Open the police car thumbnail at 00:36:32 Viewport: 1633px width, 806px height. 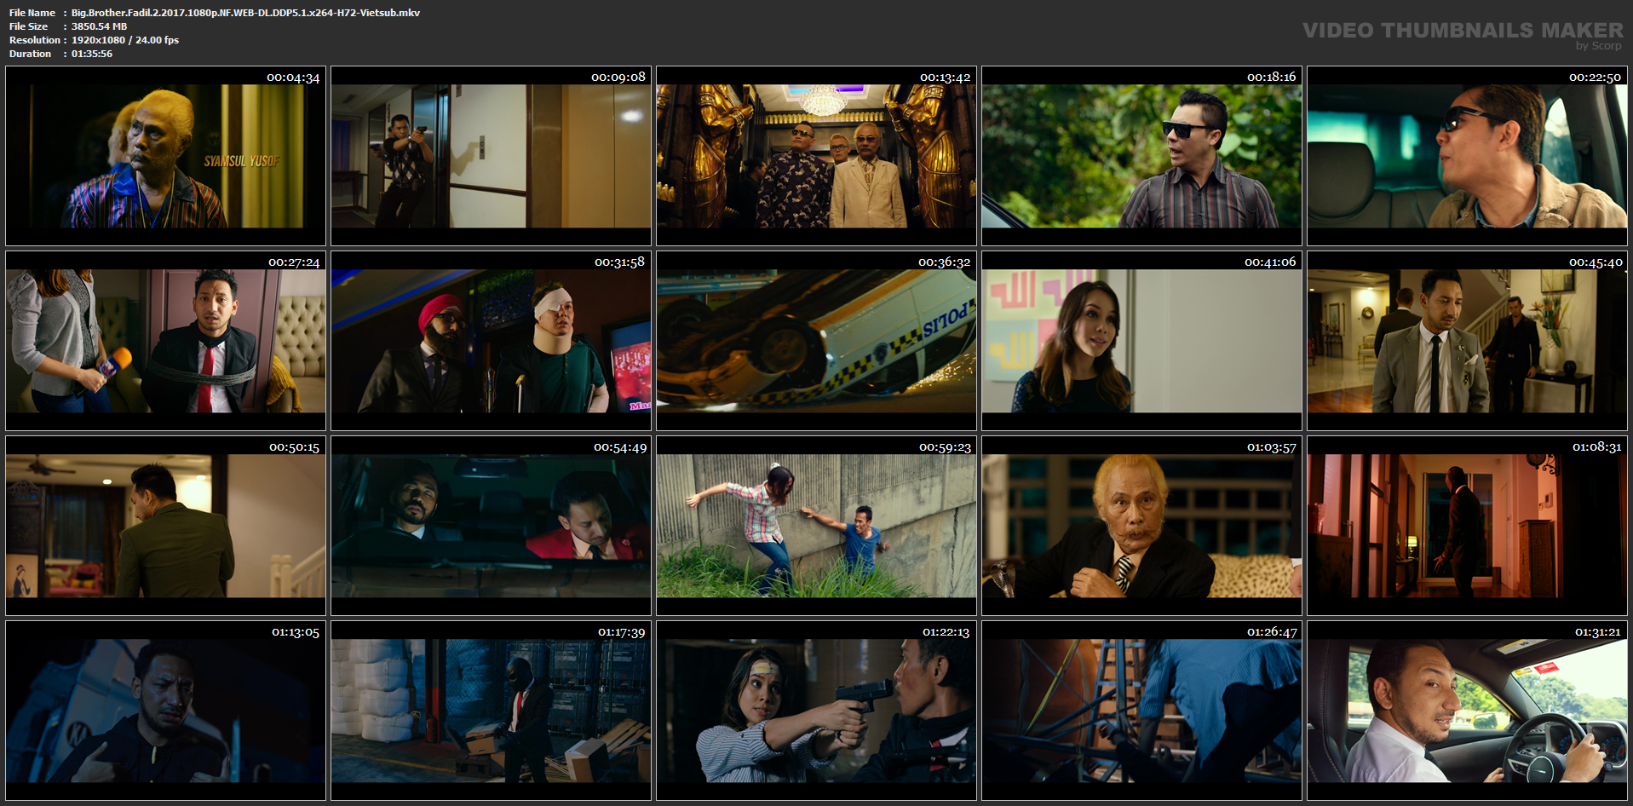[816, 341]
